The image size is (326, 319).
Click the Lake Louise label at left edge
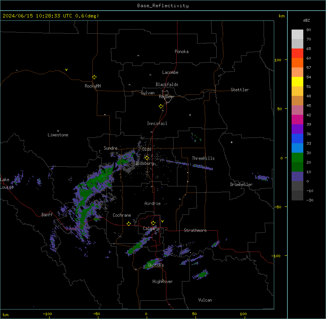click(6, 183)
